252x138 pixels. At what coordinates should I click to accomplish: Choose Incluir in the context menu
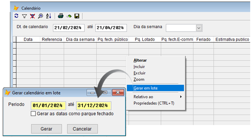(139, 67)
